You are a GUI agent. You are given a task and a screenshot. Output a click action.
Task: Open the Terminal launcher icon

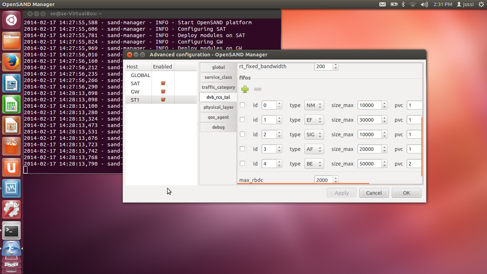[x=11, y=231]
